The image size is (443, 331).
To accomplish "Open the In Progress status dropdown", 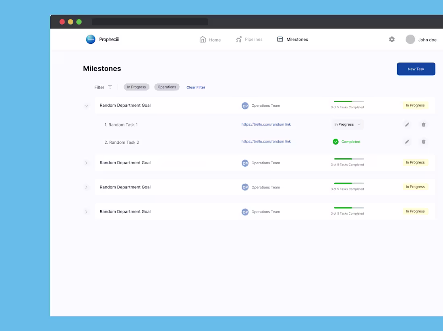I will 346,124.
